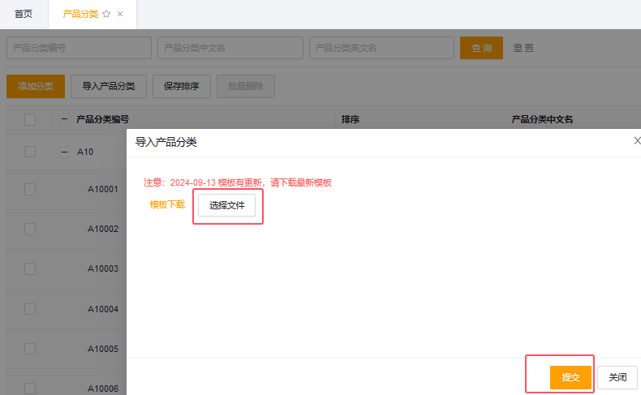
Task: Collapse the A10 category tree node
Action: (x=64, y=152)
